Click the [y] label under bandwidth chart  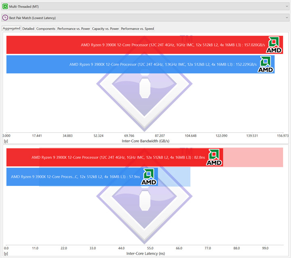6,141
